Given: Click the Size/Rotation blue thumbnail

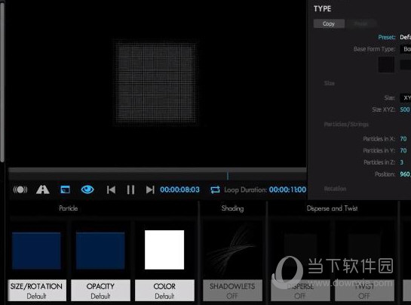Looking at the screenshot, I should point(36,251).
